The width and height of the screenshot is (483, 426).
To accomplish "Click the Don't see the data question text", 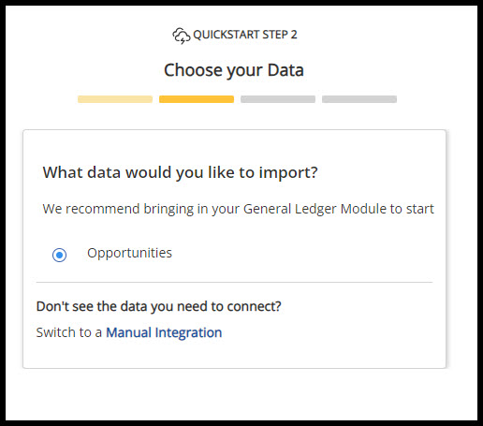I will pos(159,306).
